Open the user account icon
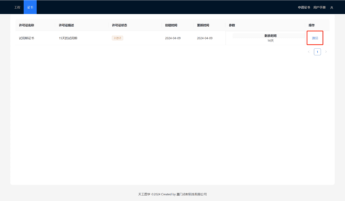The height and width of the screenshot is (201, 345). pos(332,7)
